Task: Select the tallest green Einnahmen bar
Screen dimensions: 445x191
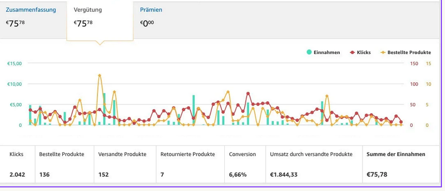Action: coord(104,109)
